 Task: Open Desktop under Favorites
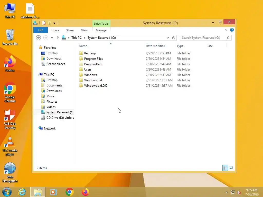(x=52, y=53)
